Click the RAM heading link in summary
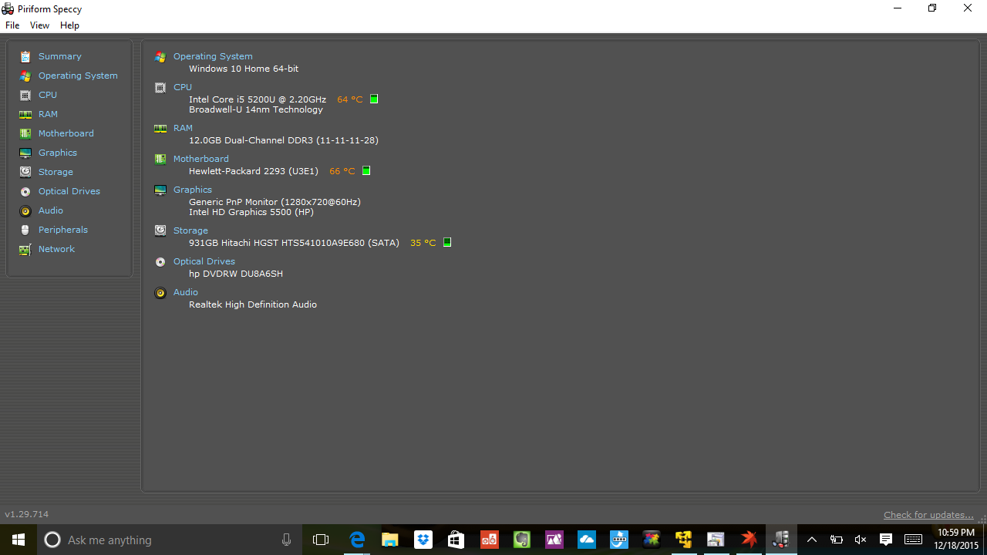 pos(183,128)
